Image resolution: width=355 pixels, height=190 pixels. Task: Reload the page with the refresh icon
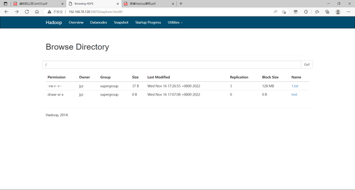coord(27,12)
